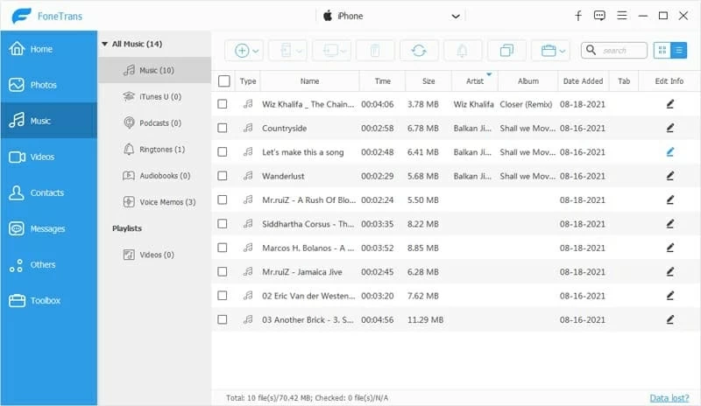701x406 pixels.
Task: Click the ringtone maker bell icon
Action: click(x=463, y=51)
